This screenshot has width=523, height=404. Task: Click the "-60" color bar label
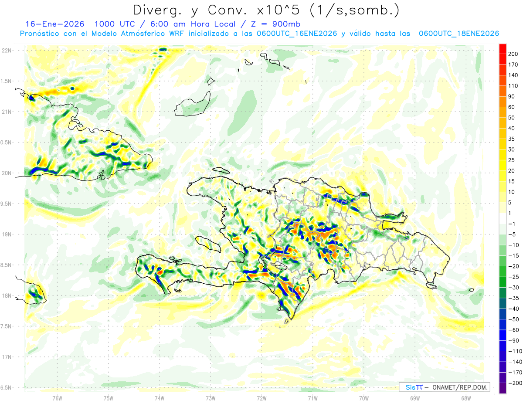pyautogui.click(x=513, y=330)
